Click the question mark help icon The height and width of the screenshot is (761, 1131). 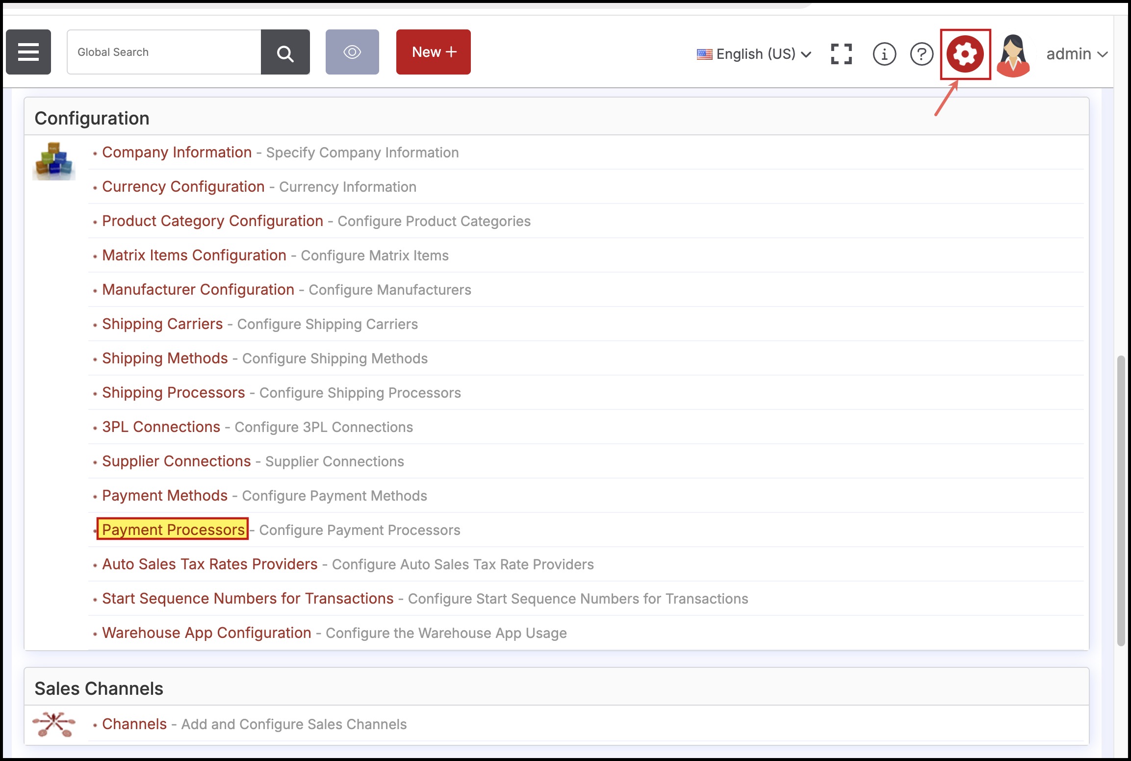pos(922,54)
